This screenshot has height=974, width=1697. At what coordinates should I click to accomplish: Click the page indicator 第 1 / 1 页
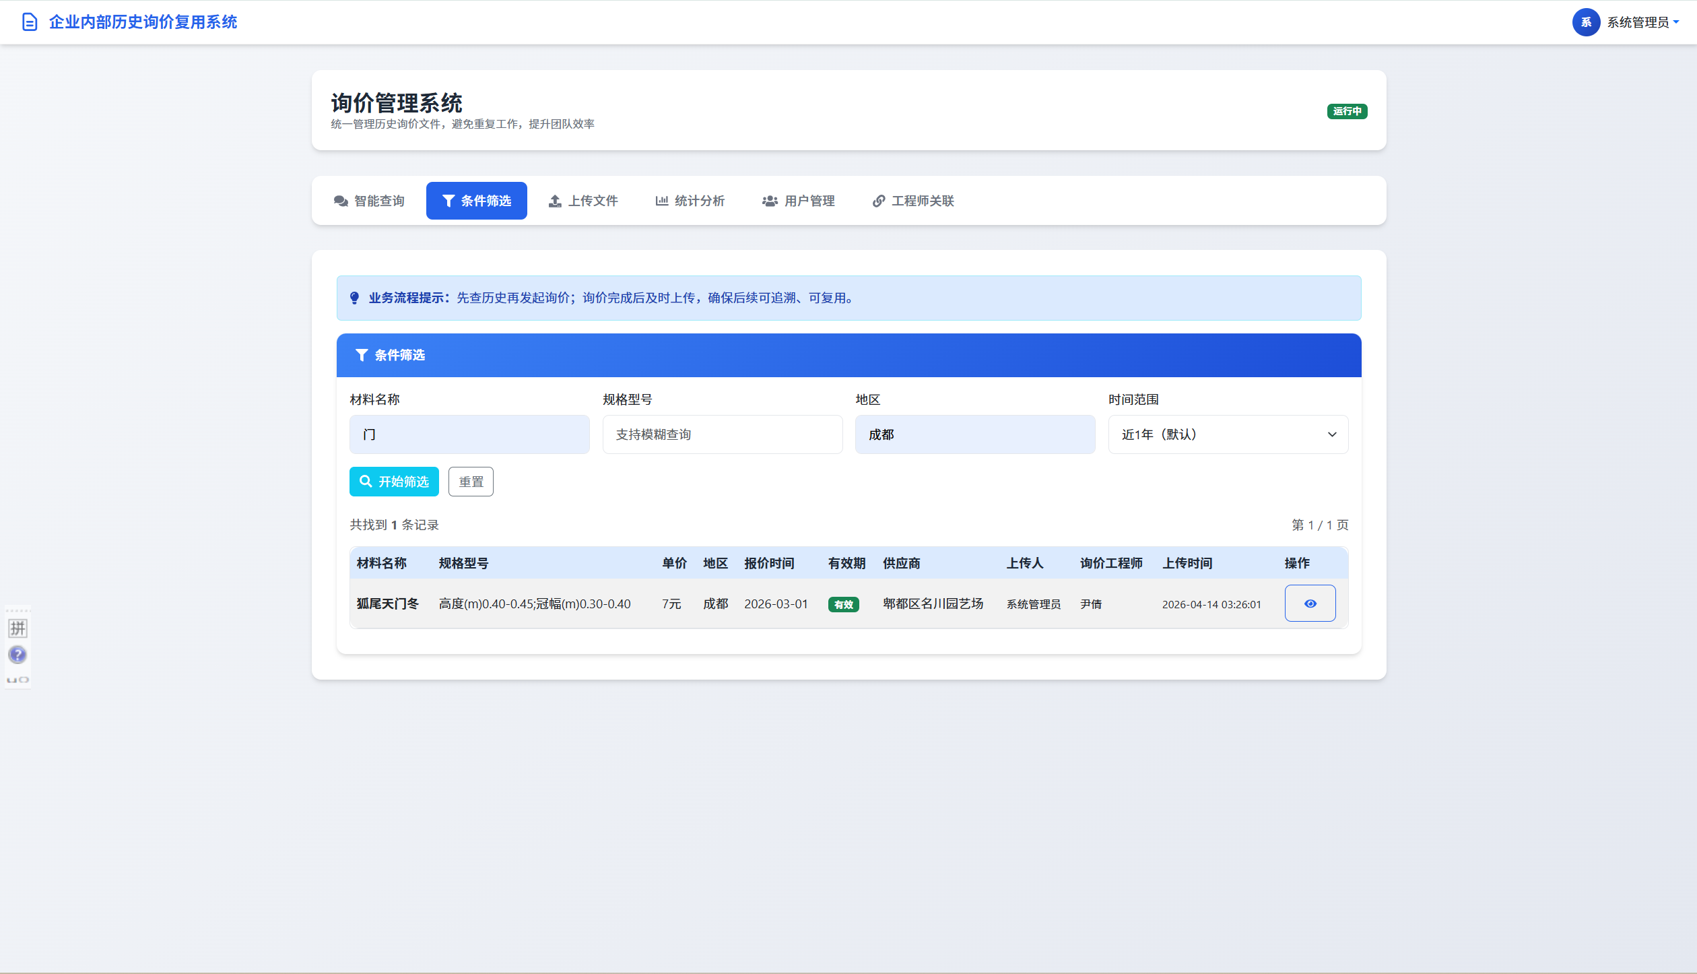coord(1320,525)
